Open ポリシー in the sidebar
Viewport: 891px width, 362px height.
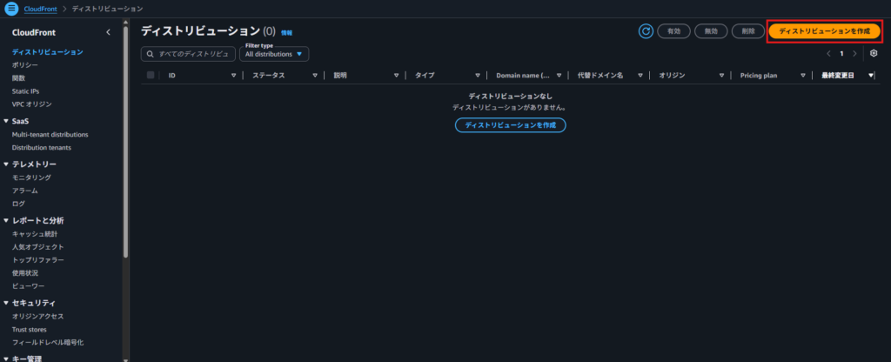click(x=25, y=64)
